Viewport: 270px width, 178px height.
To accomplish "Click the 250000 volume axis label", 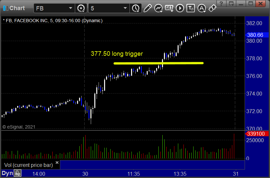I will [255, 141].
